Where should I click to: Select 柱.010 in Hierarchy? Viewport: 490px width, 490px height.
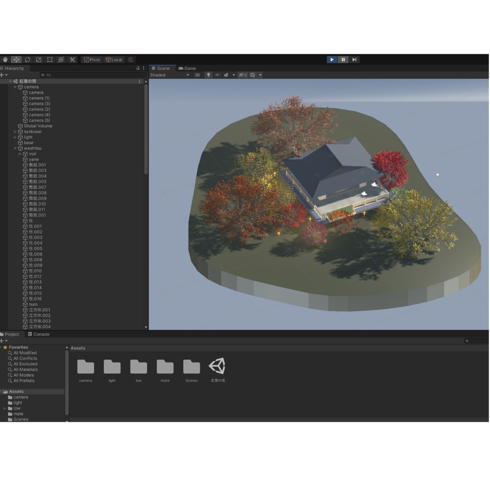pyautogui.click(x=35, y=271)
